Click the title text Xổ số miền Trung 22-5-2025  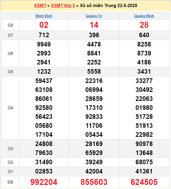coord(109,5)
